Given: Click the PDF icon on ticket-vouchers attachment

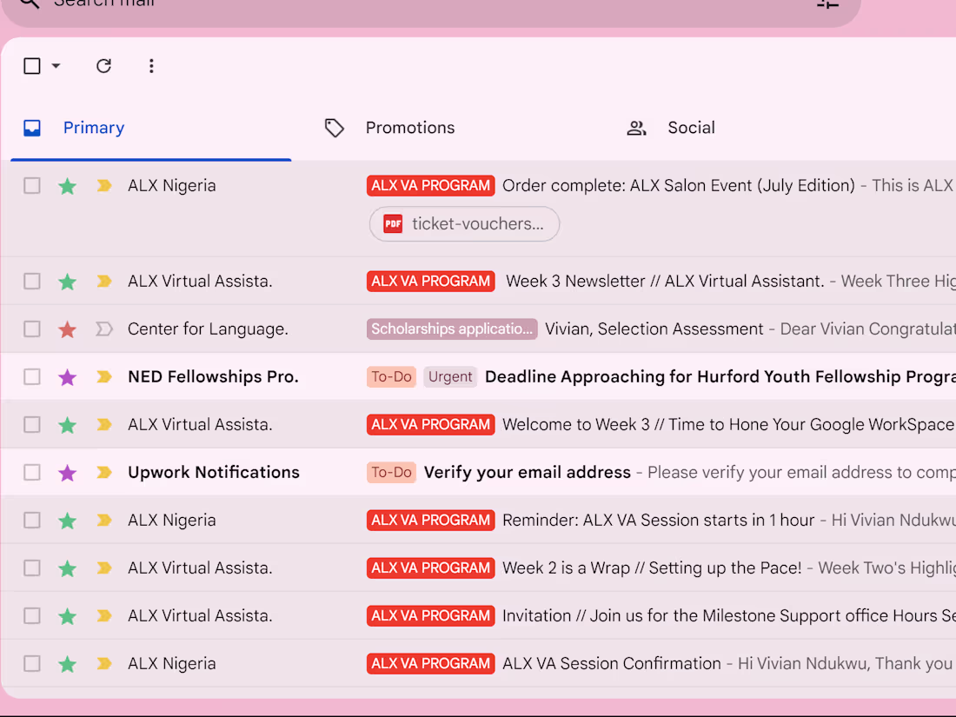Looking at the screenshot, I should (392, 223).
